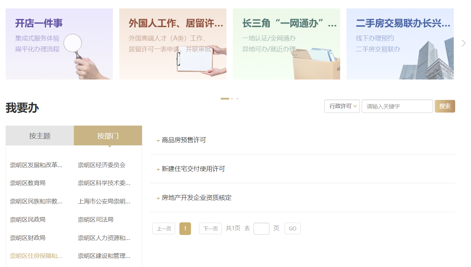Choose 崇明区教育局 from department list

(x=28, y=183)
